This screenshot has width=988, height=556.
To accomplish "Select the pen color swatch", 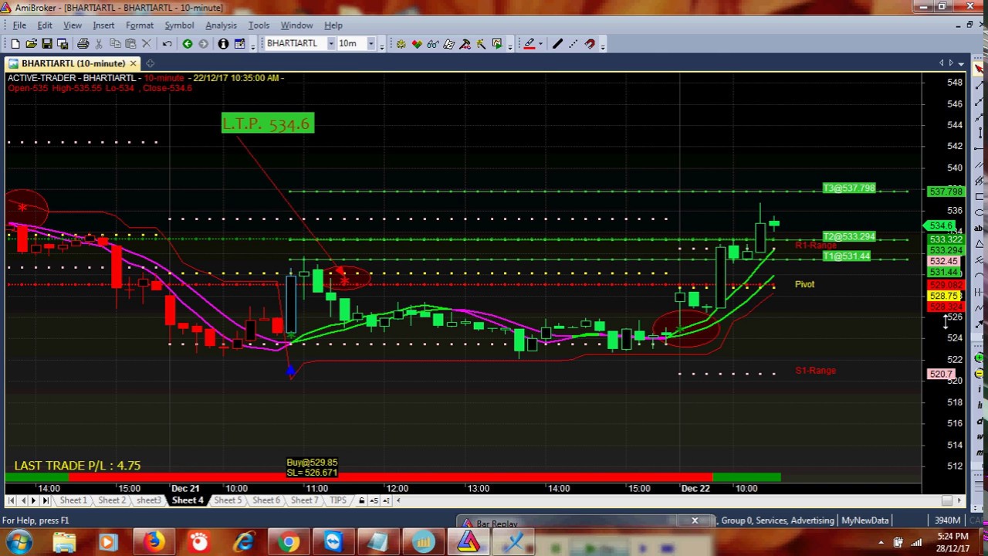I will pos(530,44).
